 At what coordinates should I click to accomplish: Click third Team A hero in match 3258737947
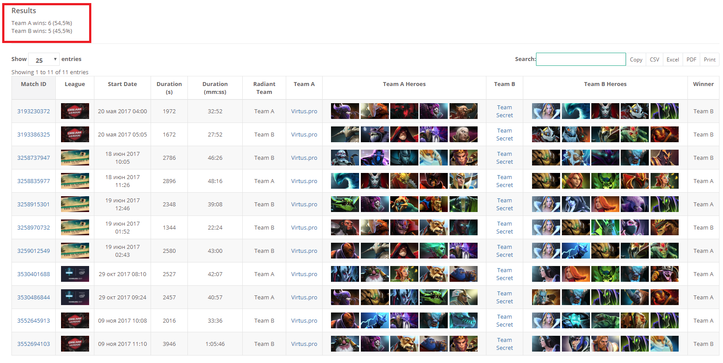(404, 158)
